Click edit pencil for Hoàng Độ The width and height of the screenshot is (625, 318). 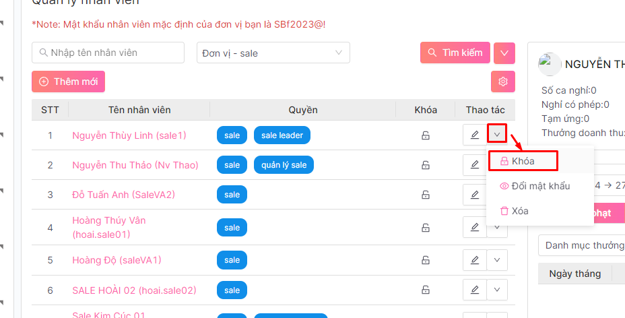point(475,260)
